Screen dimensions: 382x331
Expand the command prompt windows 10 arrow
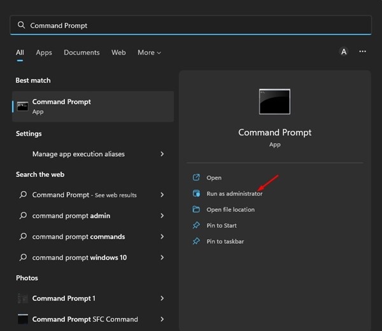click(x=162, y=257)
